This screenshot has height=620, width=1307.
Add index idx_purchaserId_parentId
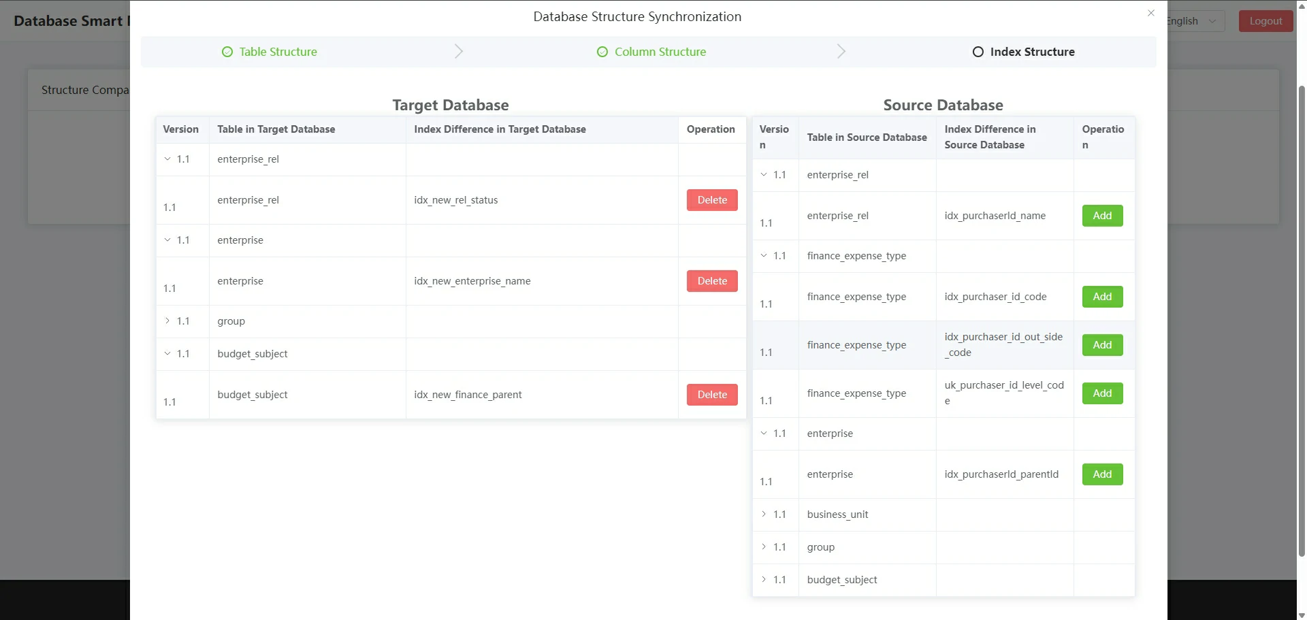point(1102,474)
